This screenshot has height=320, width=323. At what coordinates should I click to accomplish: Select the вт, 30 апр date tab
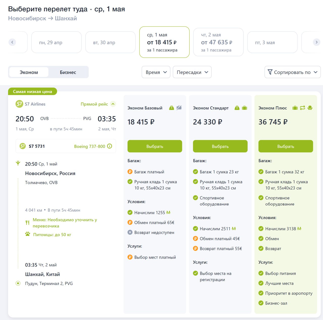(x=110, y=42)
